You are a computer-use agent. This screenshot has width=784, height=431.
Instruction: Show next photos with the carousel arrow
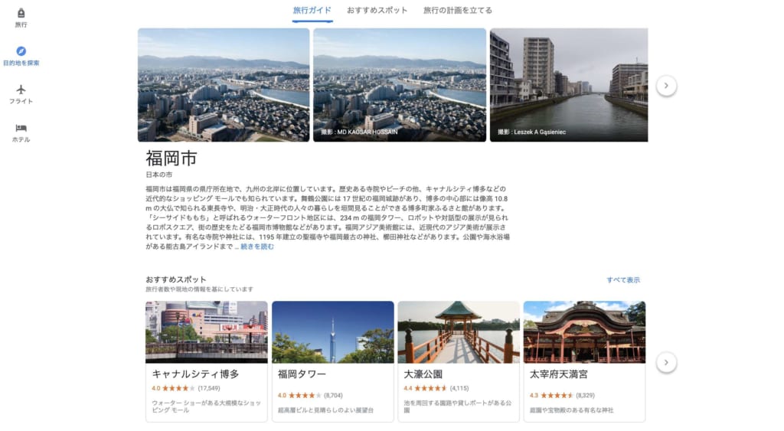(666, 86)
